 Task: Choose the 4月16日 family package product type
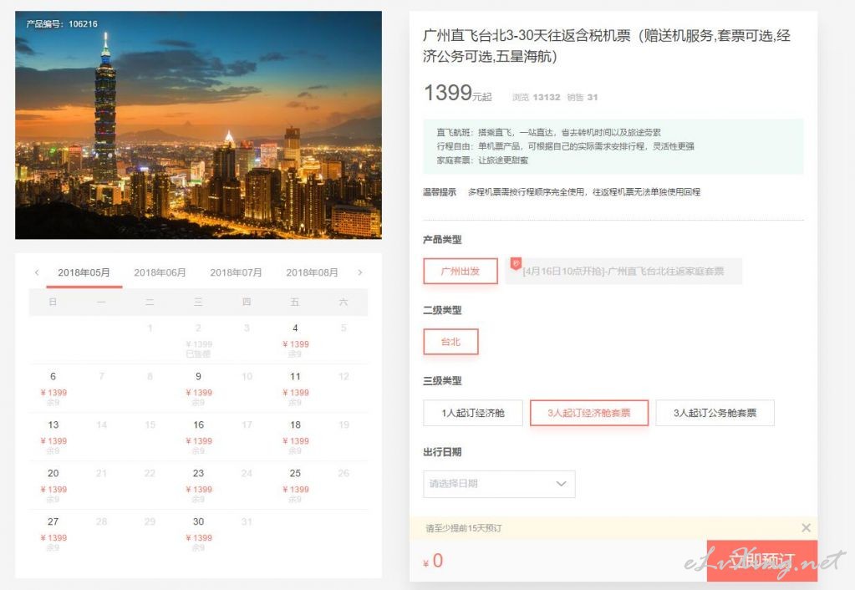623,271
